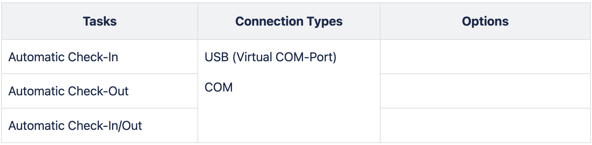Click the word Types in the header
This screenshot has height=145, width=592.
(325, 21)
